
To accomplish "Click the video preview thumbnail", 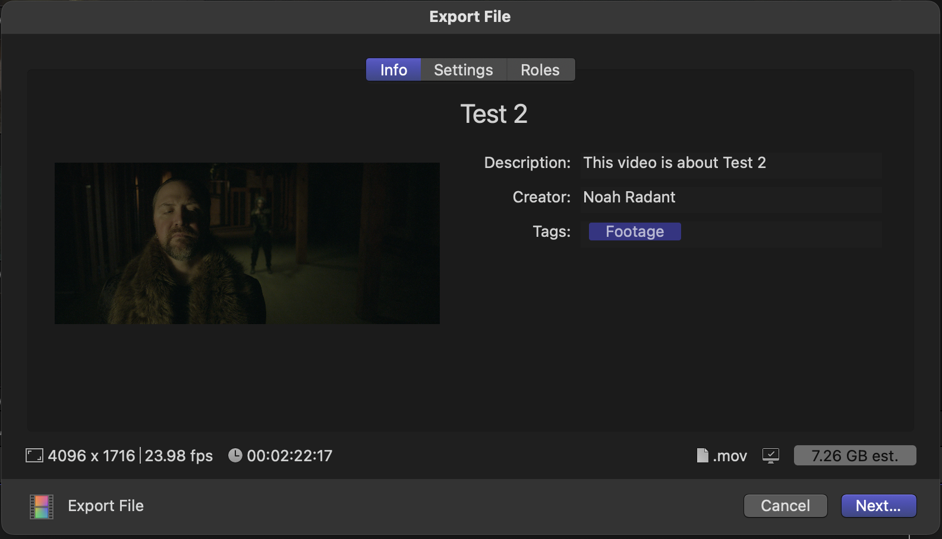I will pos(247,243).
